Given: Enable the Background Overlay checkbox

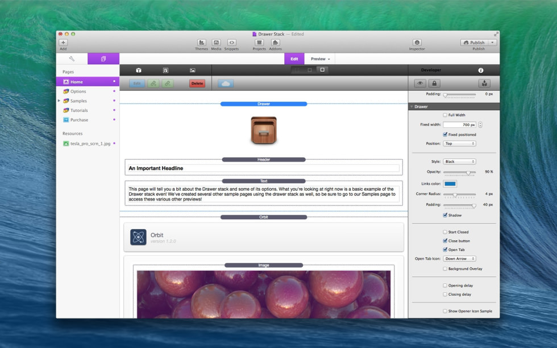Looking at the screenshot, I should pyautogui.click(x=444, y=269).
